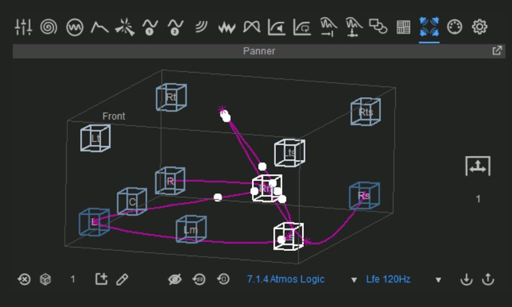512x307 pixels.
Task: Open the envelope shape tab
Action: [99, 27]
